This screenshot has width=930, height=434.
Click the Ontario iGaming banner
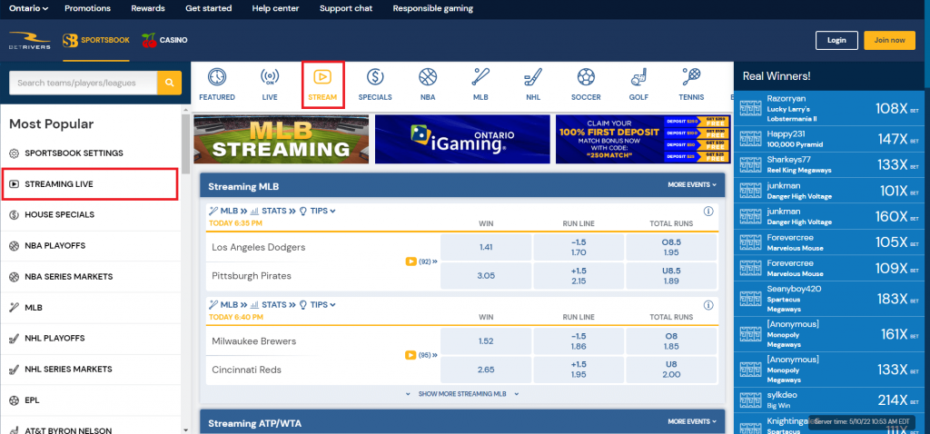click(462, 139)
